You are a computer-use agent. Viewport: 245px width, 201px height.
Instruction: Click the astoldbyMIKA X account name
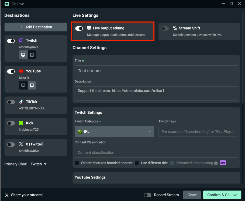pyautogui.click(x=29, y=151)
